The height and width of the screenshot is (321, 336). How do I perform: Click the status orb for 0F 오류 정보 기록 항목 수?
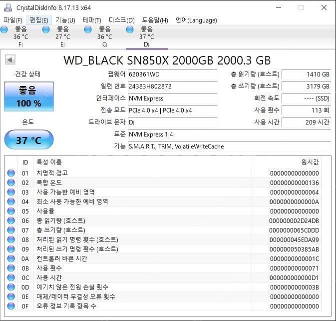pos(11,306)
